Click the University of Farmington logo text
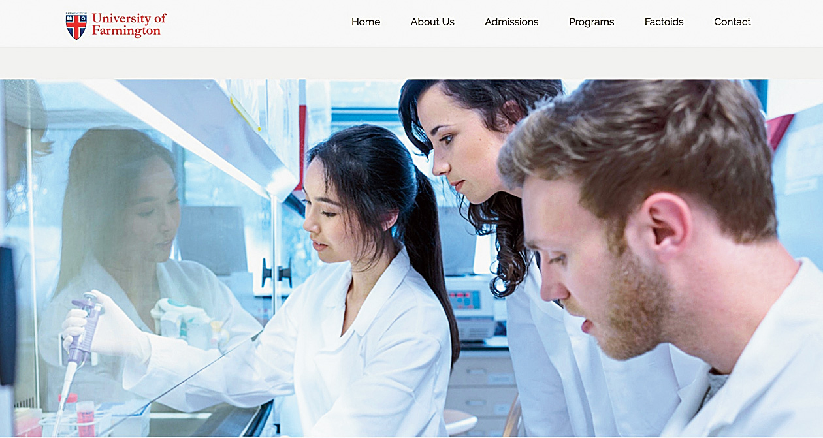The width and height of the screenshot is (823, 438). (129, 24)
